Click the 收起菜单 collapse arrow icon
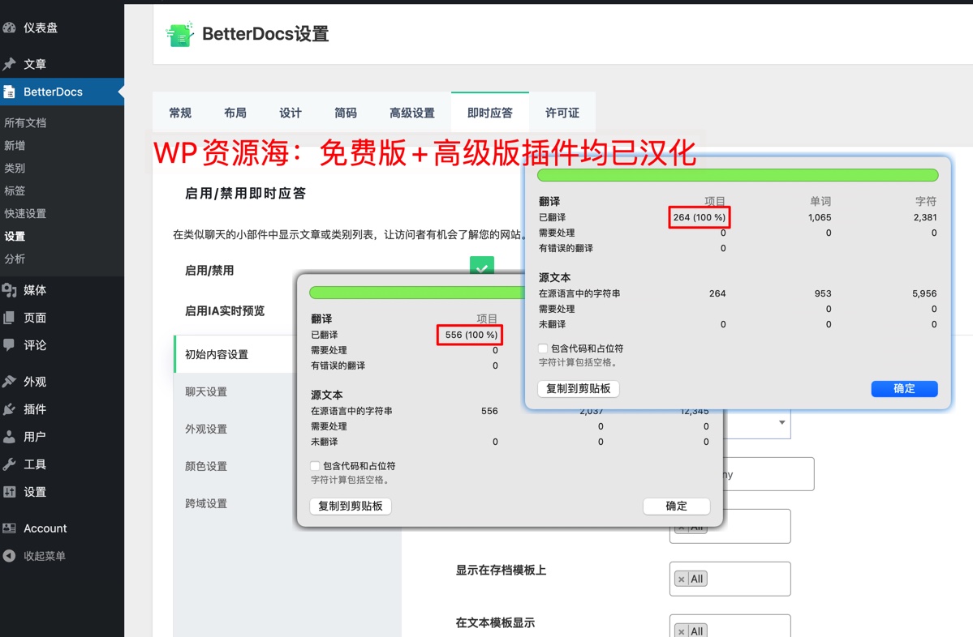 pos(9,556)
